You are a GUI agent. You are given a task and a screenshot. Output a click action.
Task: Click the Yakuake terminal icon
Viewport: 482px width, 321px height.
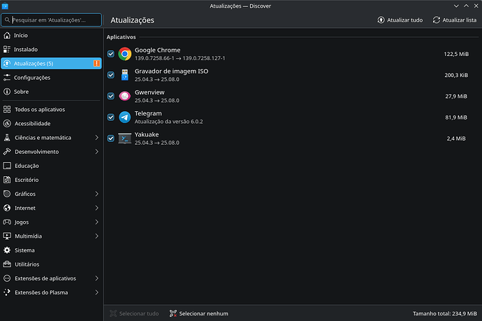click(124, 138)
